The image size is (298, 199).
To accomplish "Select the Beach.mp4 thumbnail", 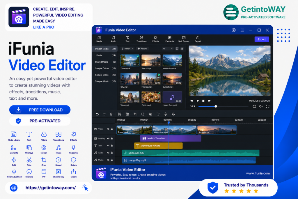I will [151, 60].
